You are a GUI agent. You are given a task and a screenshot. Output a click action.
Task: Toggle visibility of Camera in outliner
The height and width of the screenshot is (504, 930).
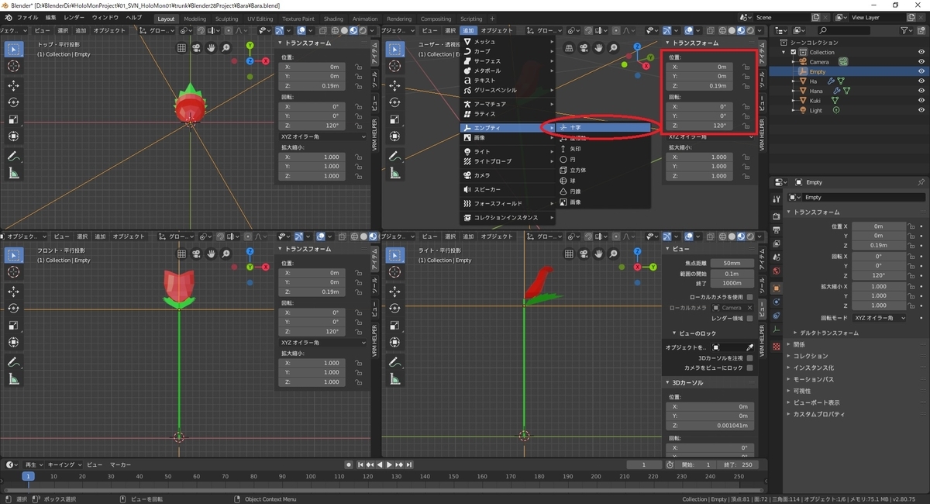(921, 61)
